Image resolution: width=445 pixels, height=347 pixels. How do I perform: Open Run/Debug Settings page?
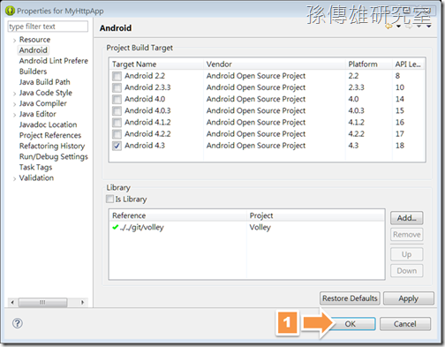54,156
